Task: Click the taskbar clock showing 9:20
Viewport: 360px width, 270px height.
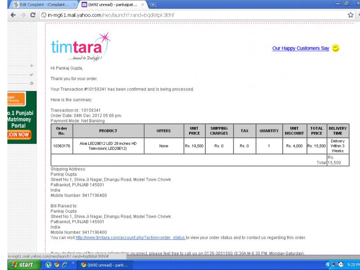Action: point(353,265)
